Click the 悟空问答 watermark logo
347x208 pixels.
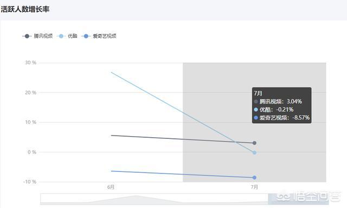[309, 197]
